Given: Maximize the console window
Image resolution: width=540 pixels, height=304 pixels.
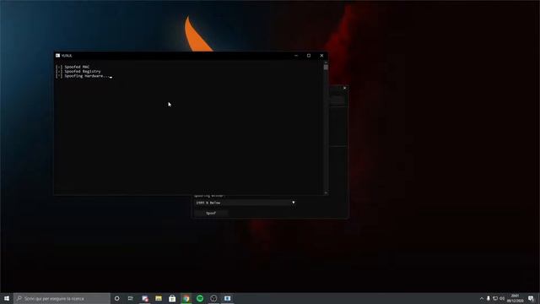Looking at the screenshot, I should [x=309, y=56].
